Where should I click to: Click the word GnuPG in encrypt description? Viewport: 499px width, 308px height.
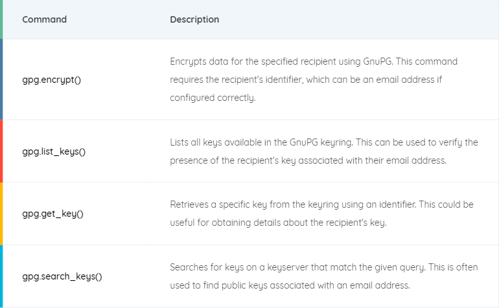378,61
